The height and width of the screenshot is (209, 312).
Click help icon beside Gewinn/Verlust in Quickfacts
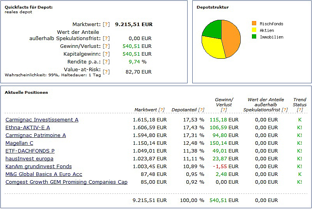106,46
